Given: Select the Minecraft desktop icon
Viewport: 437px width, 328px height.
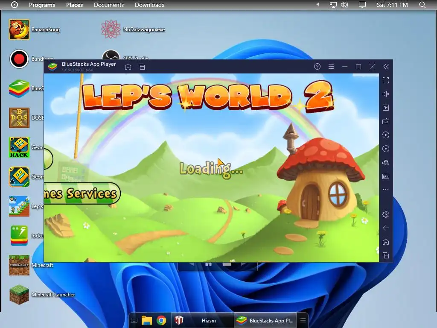Looking at the screenshot, I should (x=19, y=265).
